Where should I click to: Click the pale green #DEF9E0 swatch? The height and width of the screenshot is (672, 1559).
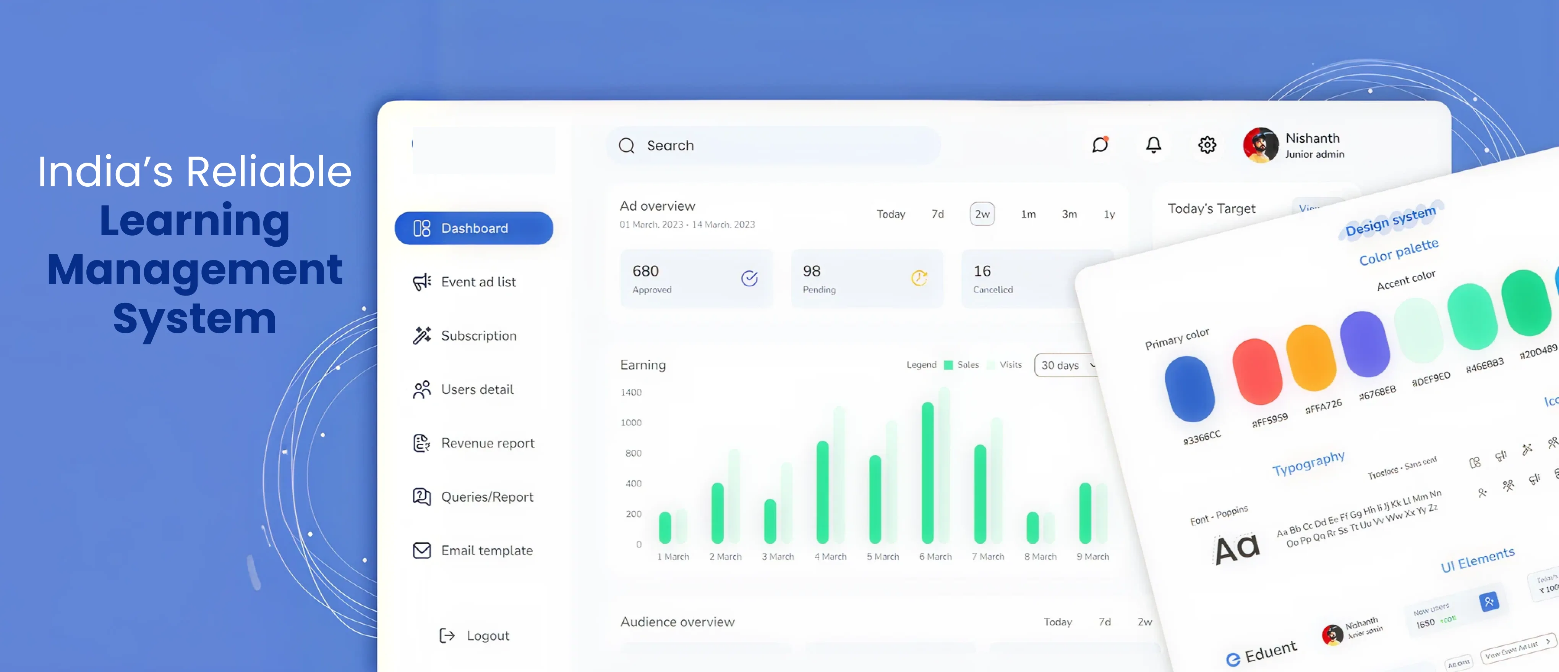[x=1419, y=330]
